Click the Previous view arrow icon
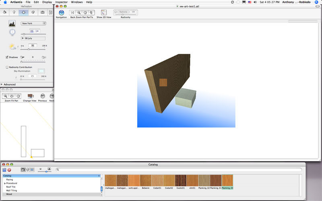 click(42, 96)
